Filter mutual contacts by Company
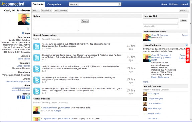The width and height of the screenshot is (192, 122). point(165,90)
